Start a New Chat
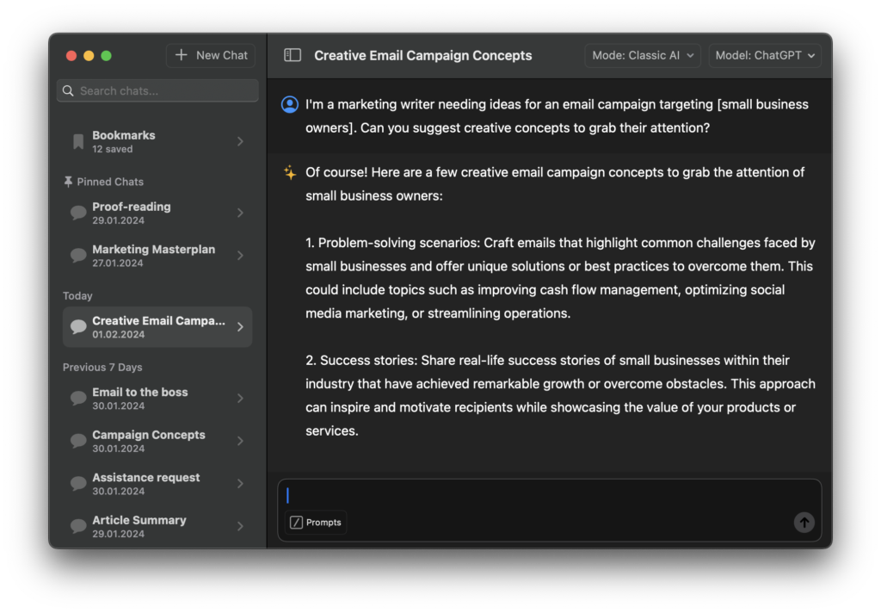 pyautogui.click(x=211, y=56)
